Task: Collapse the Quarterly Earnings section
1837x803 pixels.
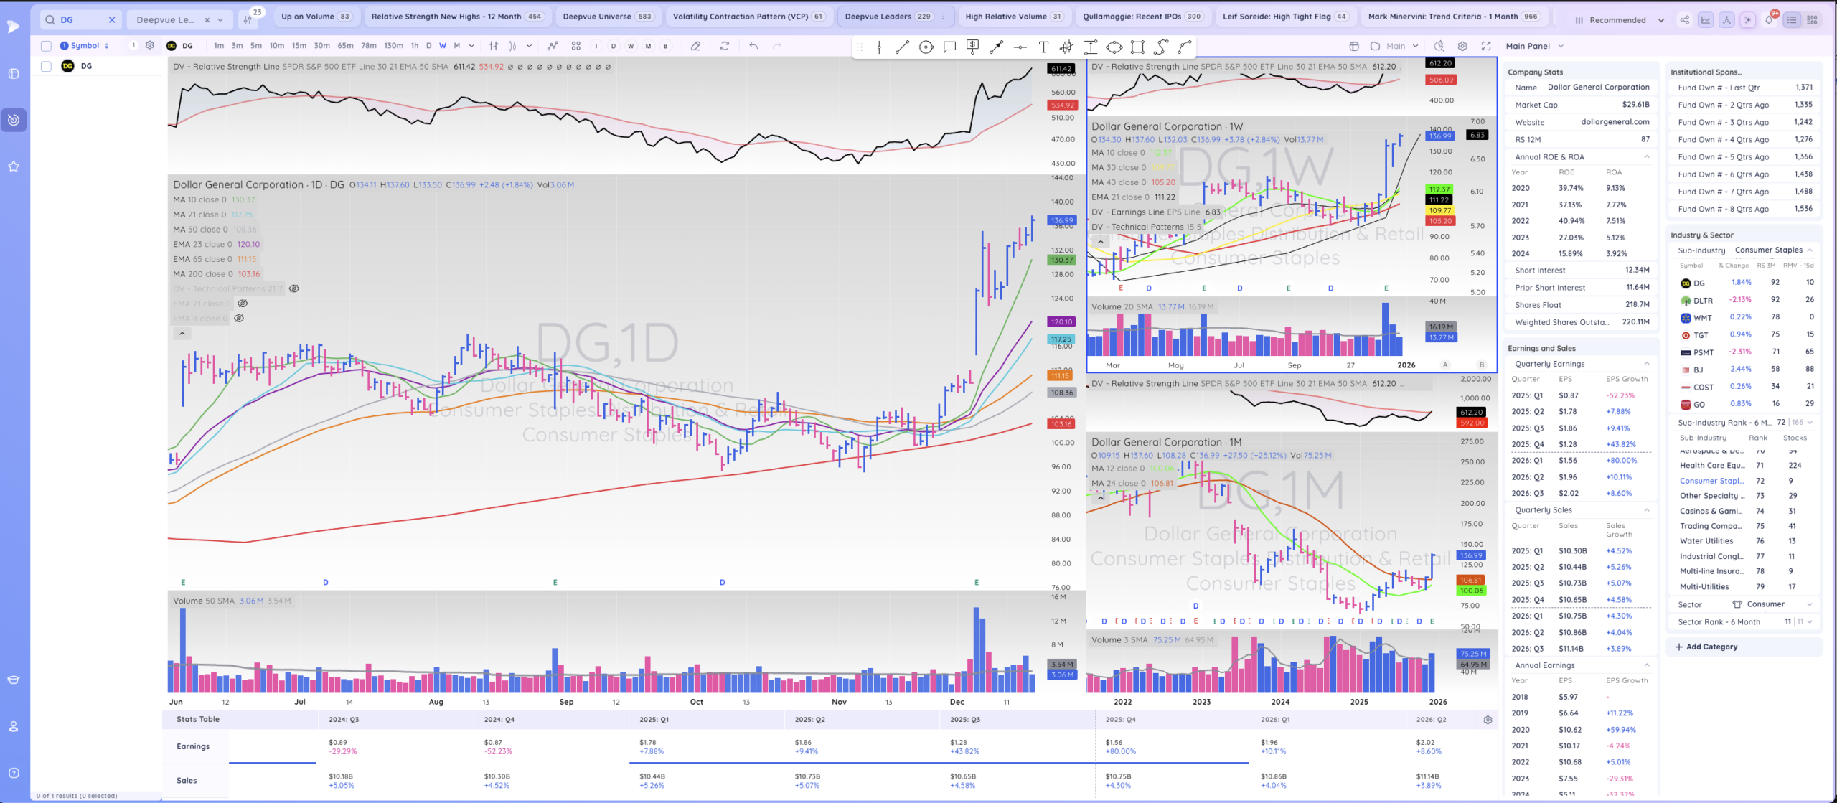Action: click(1646, 364)
